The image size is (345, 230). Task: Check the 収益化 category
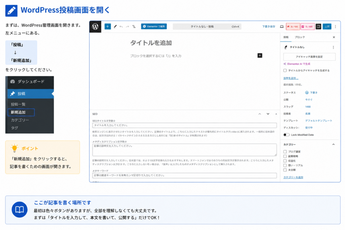click(285, 161)
